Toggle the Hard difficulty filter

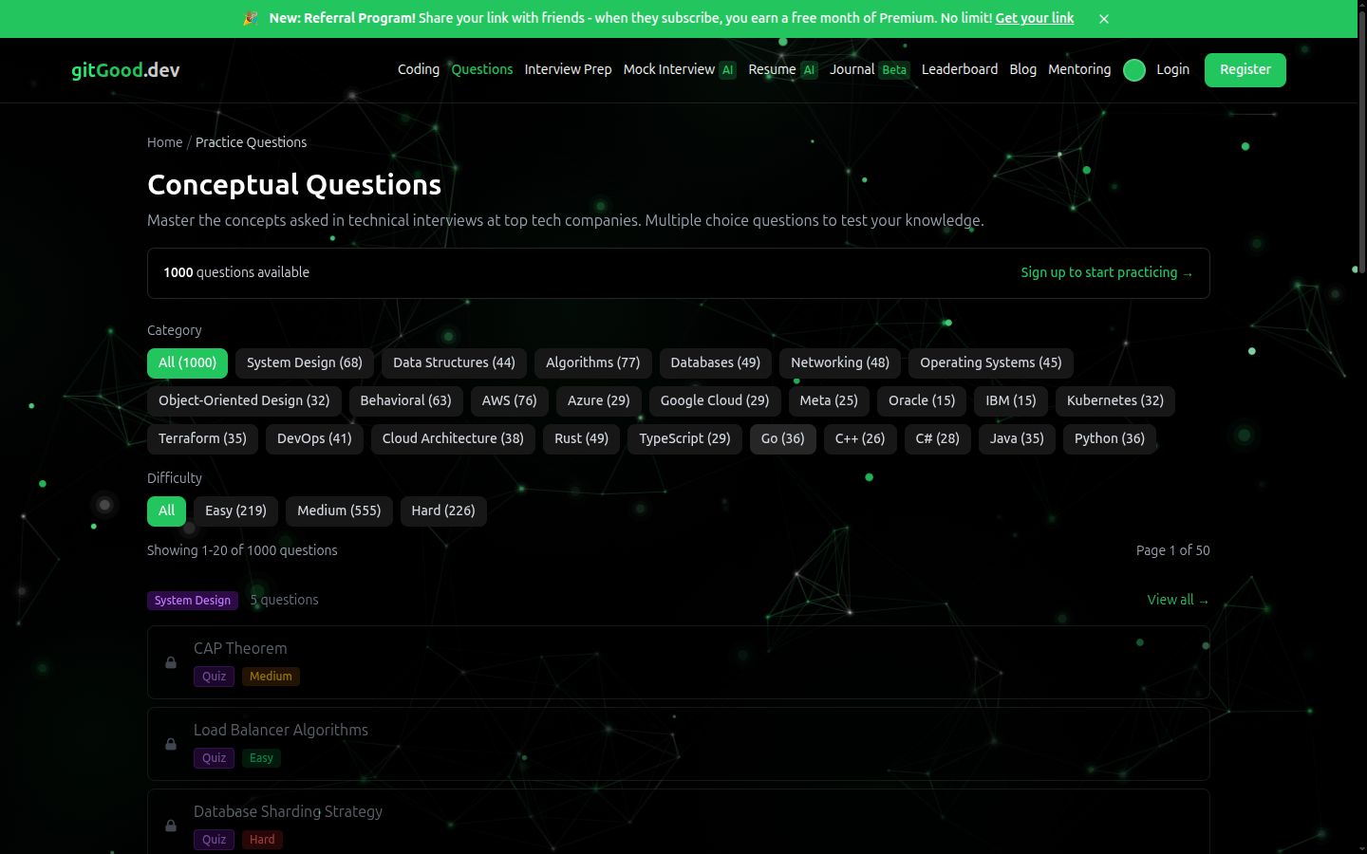point(442,511)
